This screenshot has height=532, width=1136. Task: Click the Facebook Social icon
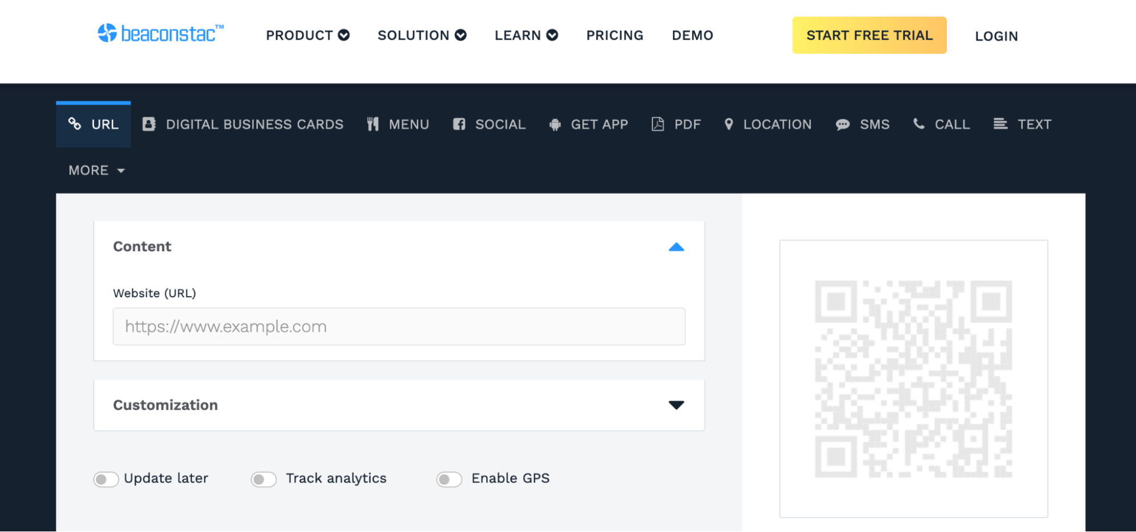[x=459, y=124]
